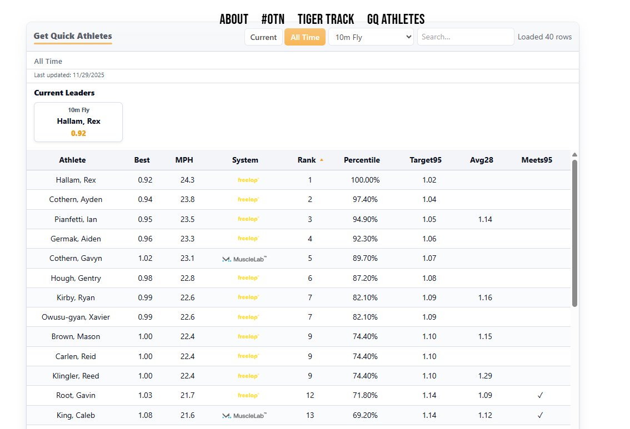Click the freelap icon in Root, Gavin's row
The height and width of the screenshot is (429, 630).
[246, 395]
